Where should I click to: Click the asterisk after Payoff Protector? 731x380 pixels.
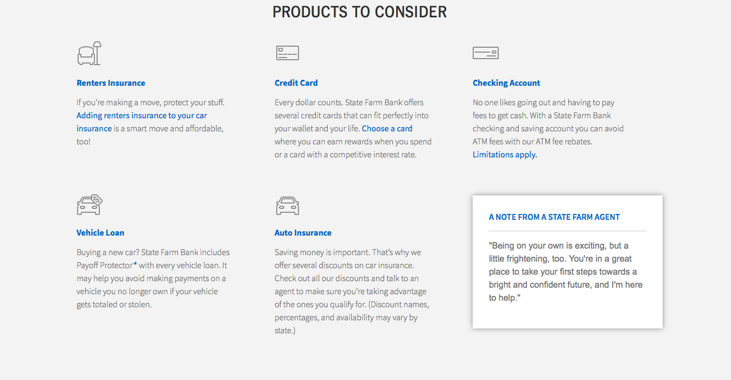tap(135, 264)
